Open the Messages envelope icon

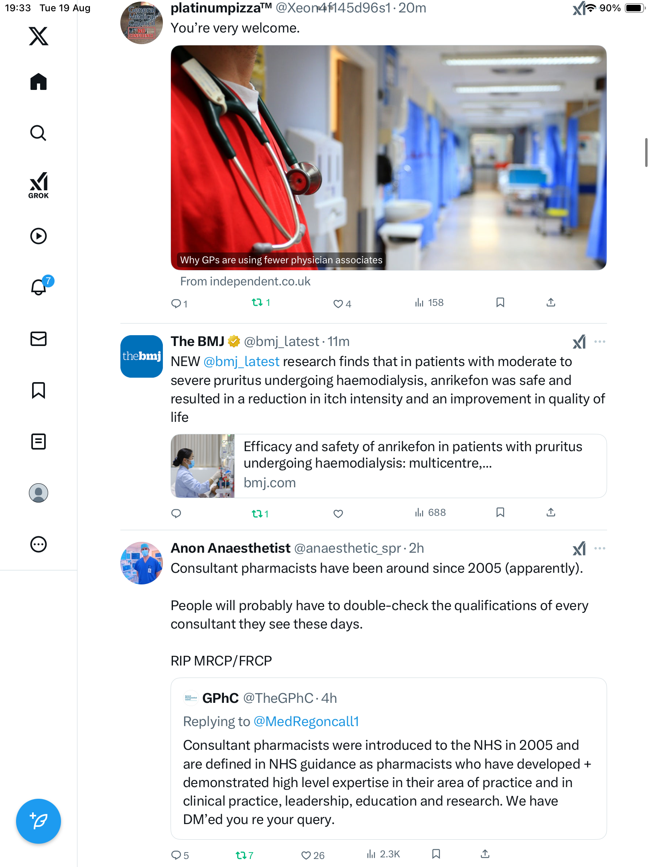coord(39,339)
